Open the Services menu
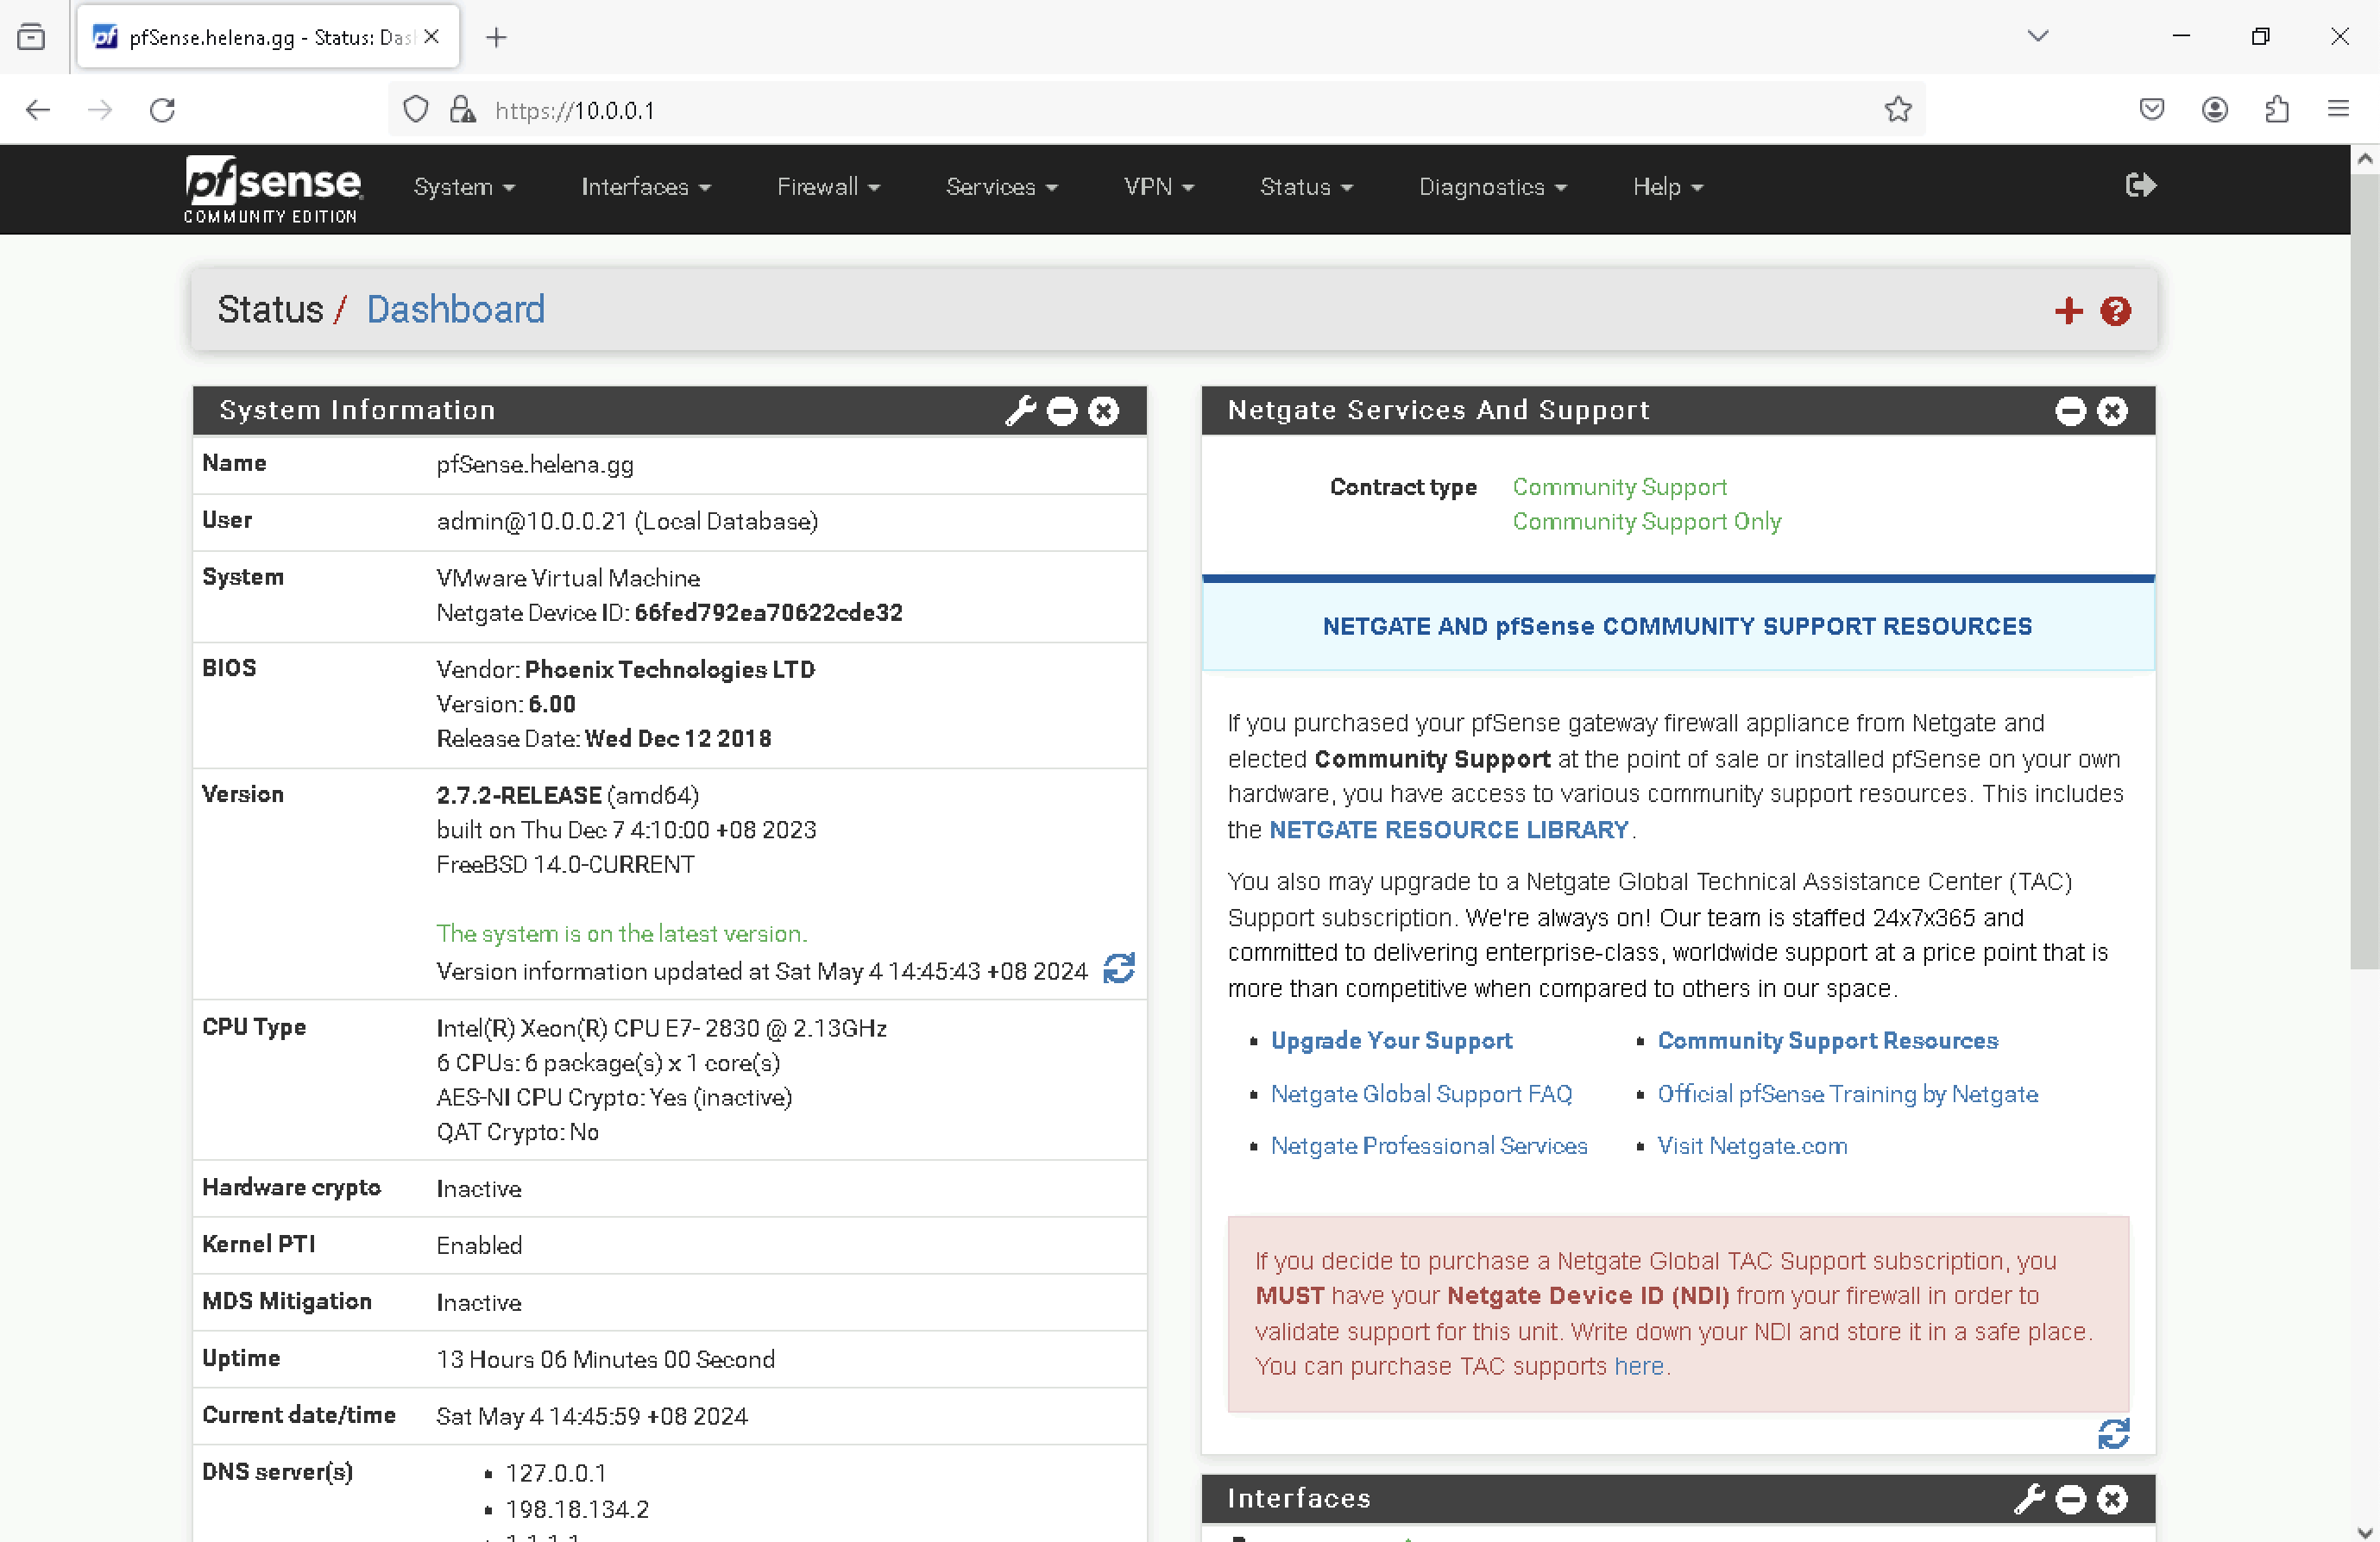 (1001, 187)
